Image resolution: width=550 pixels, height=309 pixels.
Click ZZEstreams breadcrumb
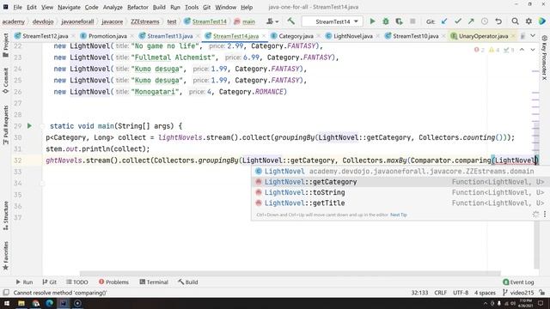145,21
